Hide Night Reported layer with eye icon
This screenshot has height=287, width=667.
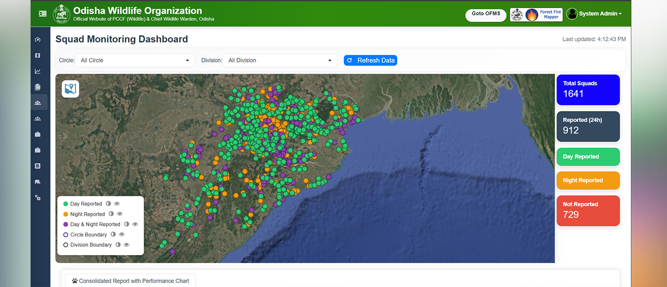coord(120,214)
